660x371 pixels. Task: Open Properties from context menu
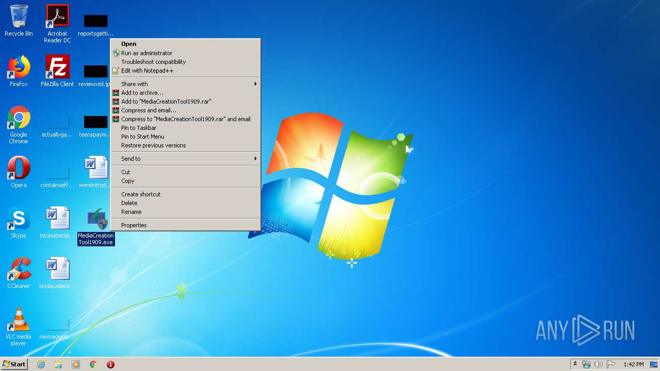(186, 225)
